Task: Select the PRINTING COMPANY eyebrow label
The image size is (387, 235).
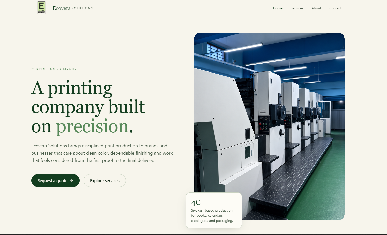Action: point(56,69)
